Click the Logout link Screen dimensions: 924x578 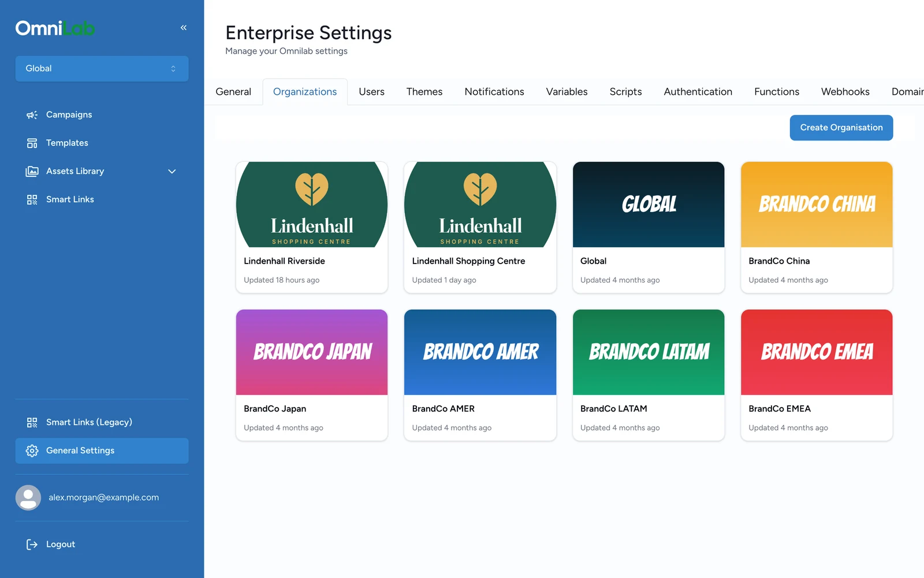click(61, 544)
